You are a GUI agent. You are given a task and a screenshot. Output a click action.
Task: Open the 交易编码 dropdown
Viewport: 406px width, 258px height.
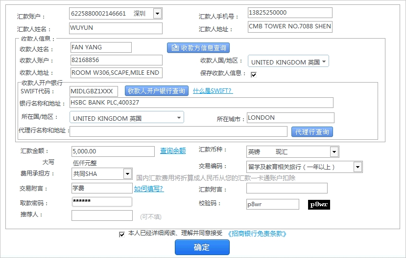tap(358, 167)
